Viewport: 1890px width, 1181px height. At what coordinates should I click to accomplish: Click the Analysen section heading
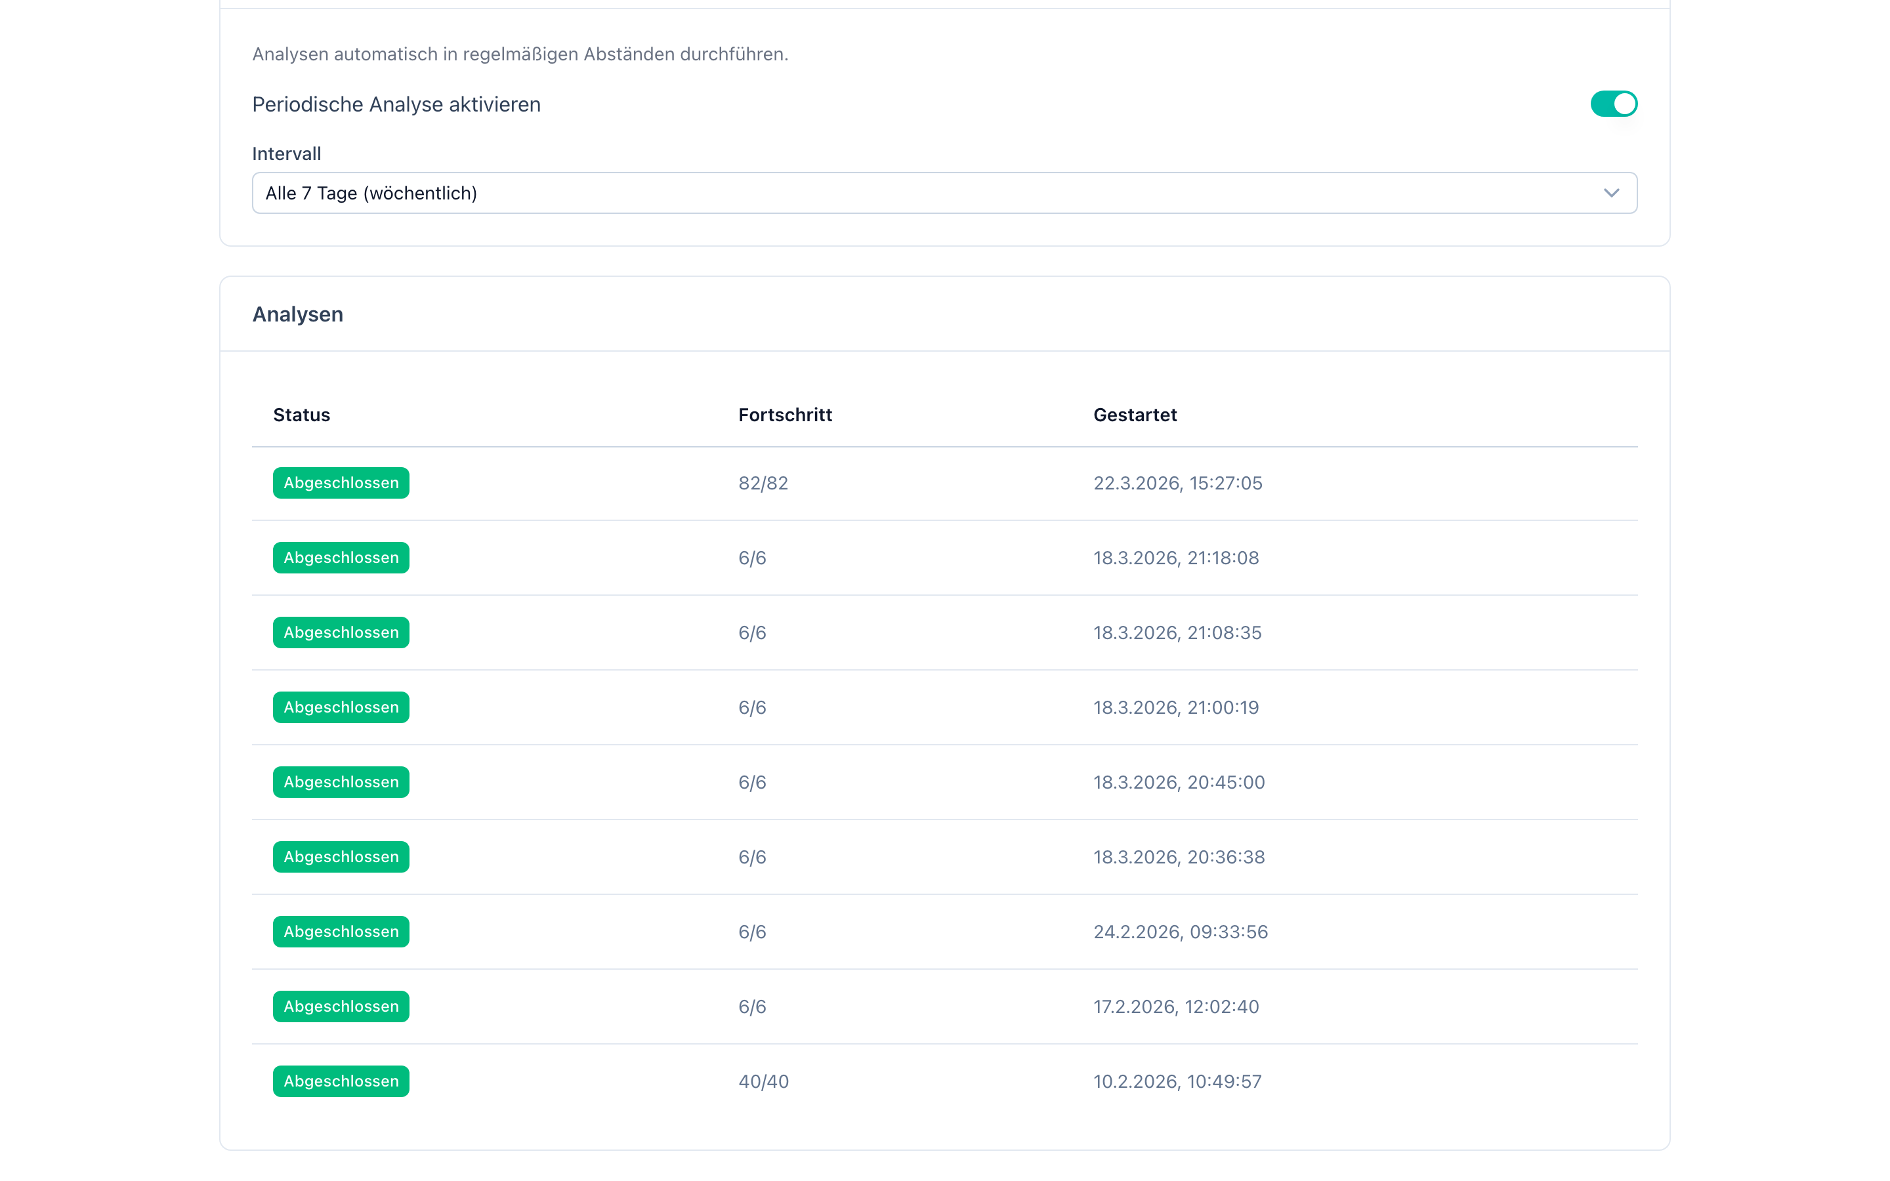297,314
